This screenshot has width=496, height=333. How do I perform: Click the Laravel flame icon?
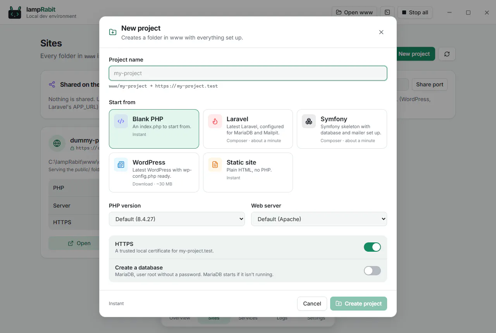coord(215,121)
